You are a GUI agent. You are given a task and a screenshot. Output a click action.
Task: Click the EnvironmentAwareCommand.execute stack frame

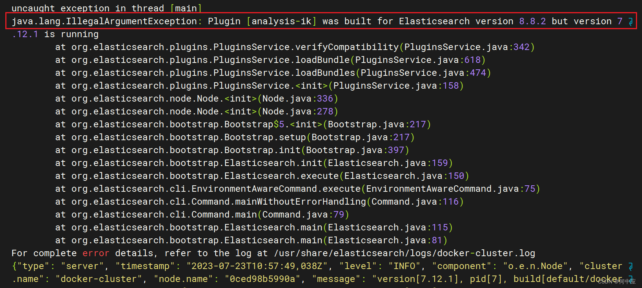(x=297, y=189)
